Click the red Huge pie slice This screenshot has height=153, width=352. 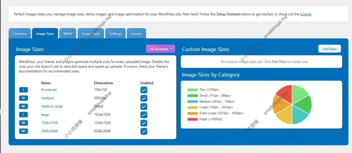(285, 93)
